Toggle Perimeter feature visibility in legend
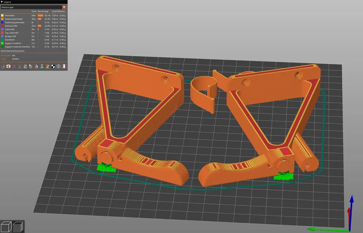 point(34,16)
